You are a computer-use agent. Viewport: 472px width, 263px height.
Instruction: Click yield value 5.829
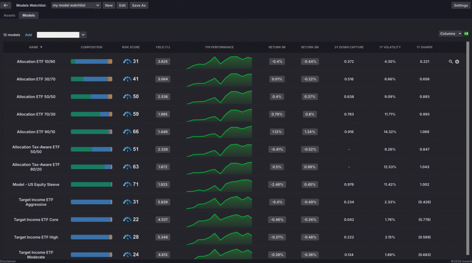(x=162, y=202)
